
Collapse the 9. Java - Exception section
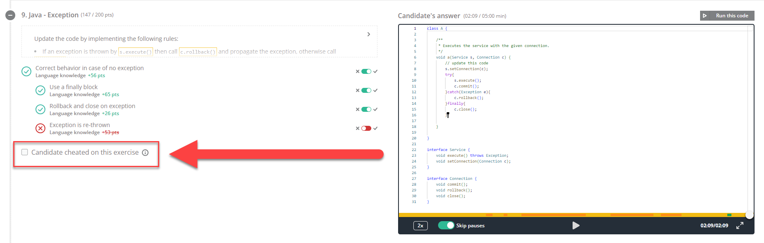click(10, 15)
